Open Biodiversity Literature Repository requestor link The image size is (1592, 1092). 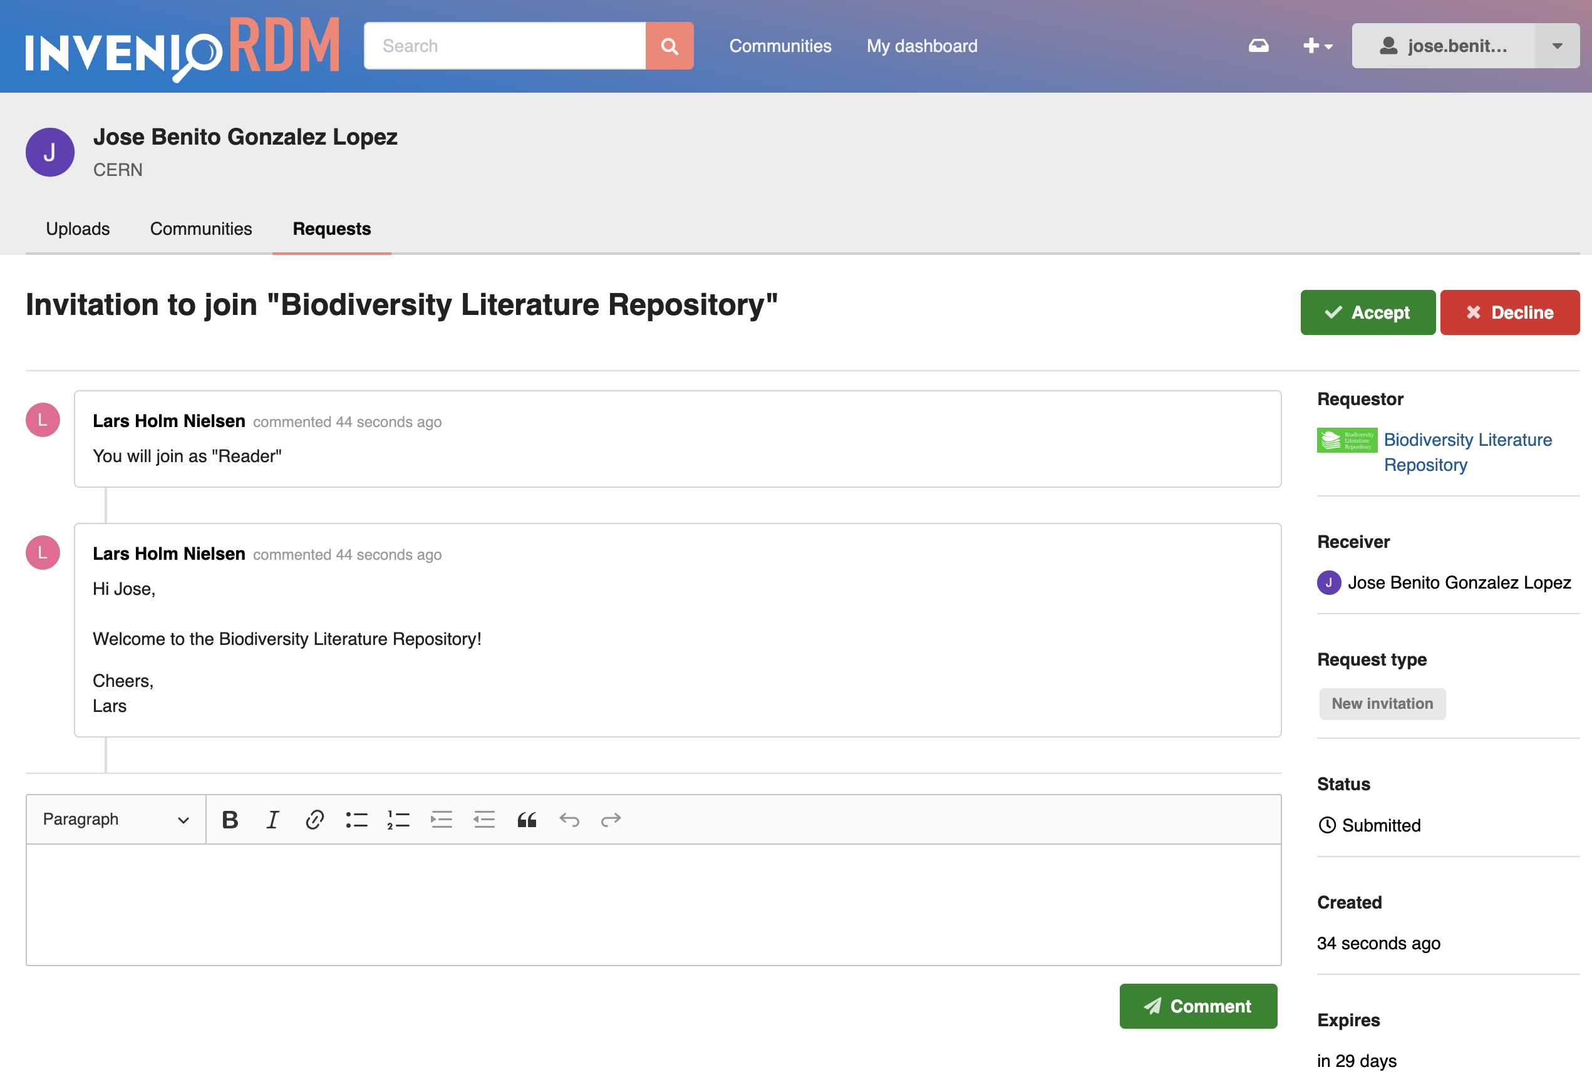point(1468,452)
